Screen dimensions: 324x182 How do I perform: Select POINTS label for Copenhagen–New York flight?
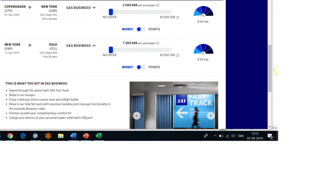coord(154,29)
